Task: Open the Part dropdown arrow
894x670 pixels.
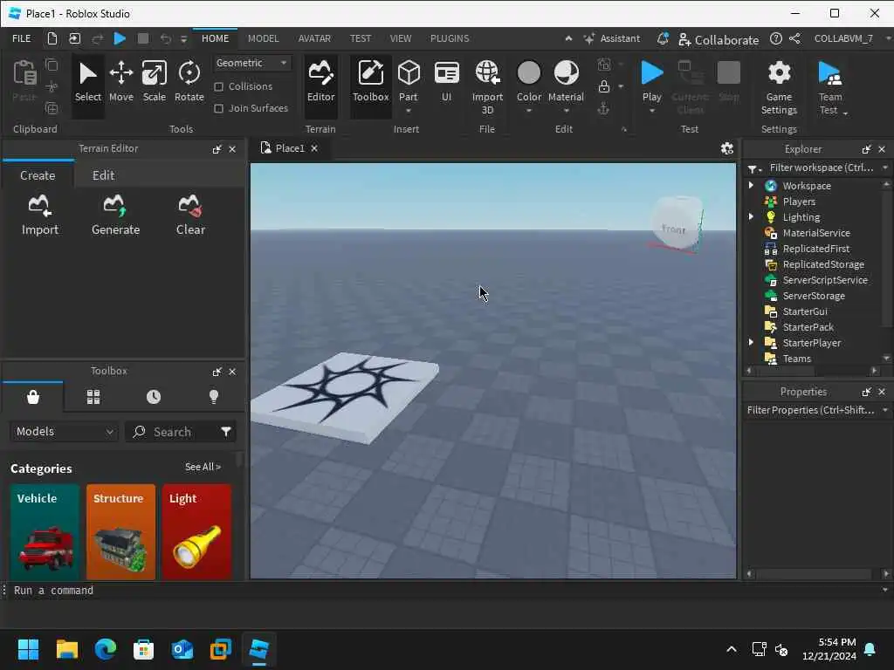Action: (x=409, y=111)
